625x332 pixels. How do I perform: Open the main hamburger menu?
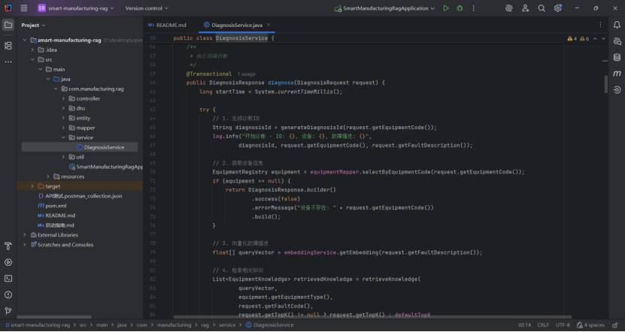24,8
